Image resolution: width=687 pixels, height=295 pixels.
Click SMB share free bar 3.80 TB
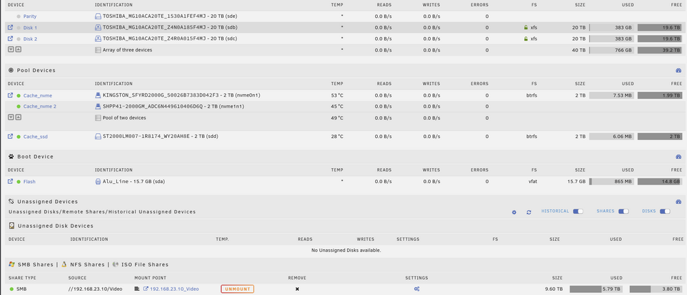[x=656, y=289]
